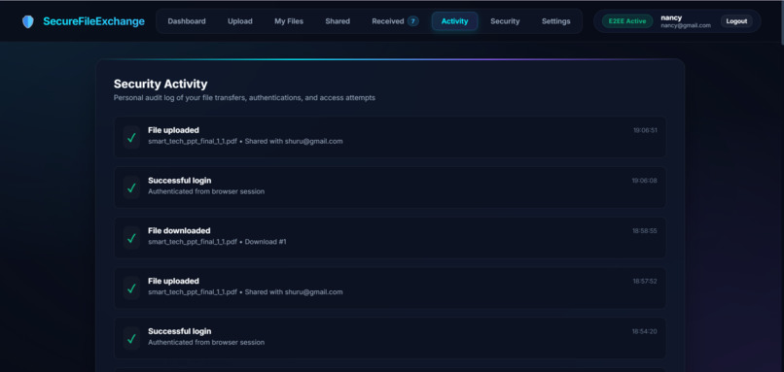The height and width of the screenshot is (372, 784).
Task: Click the checkmark icon for File uploaded at 19:06:51
Action: pos(131,137)
